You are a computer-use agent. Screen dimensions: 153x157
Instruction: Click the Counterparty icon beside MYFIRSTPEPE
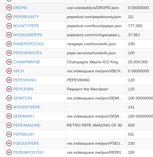click(x=9, y=107)
